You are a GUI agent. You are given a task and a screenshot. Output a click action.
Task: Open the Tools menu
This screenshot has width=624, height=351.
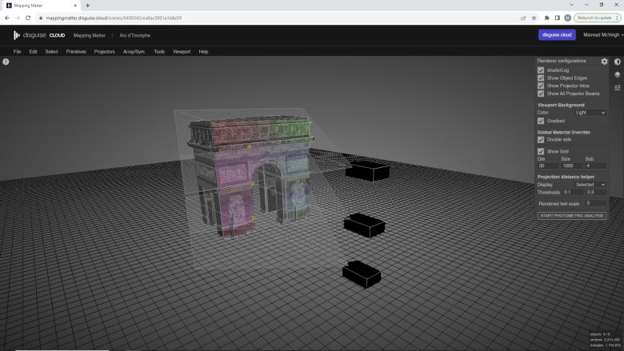point(159,52)
